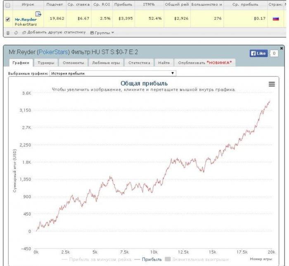Open the 'Любимые игры' tab
The height and width of the screenshot is (266, 289).
click(106, 63)
